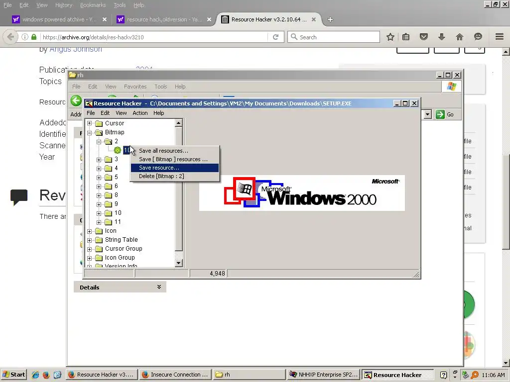Select the Bitmap open folder icon
This screenshot has height=382, width=510.
[x=99, y=132]
